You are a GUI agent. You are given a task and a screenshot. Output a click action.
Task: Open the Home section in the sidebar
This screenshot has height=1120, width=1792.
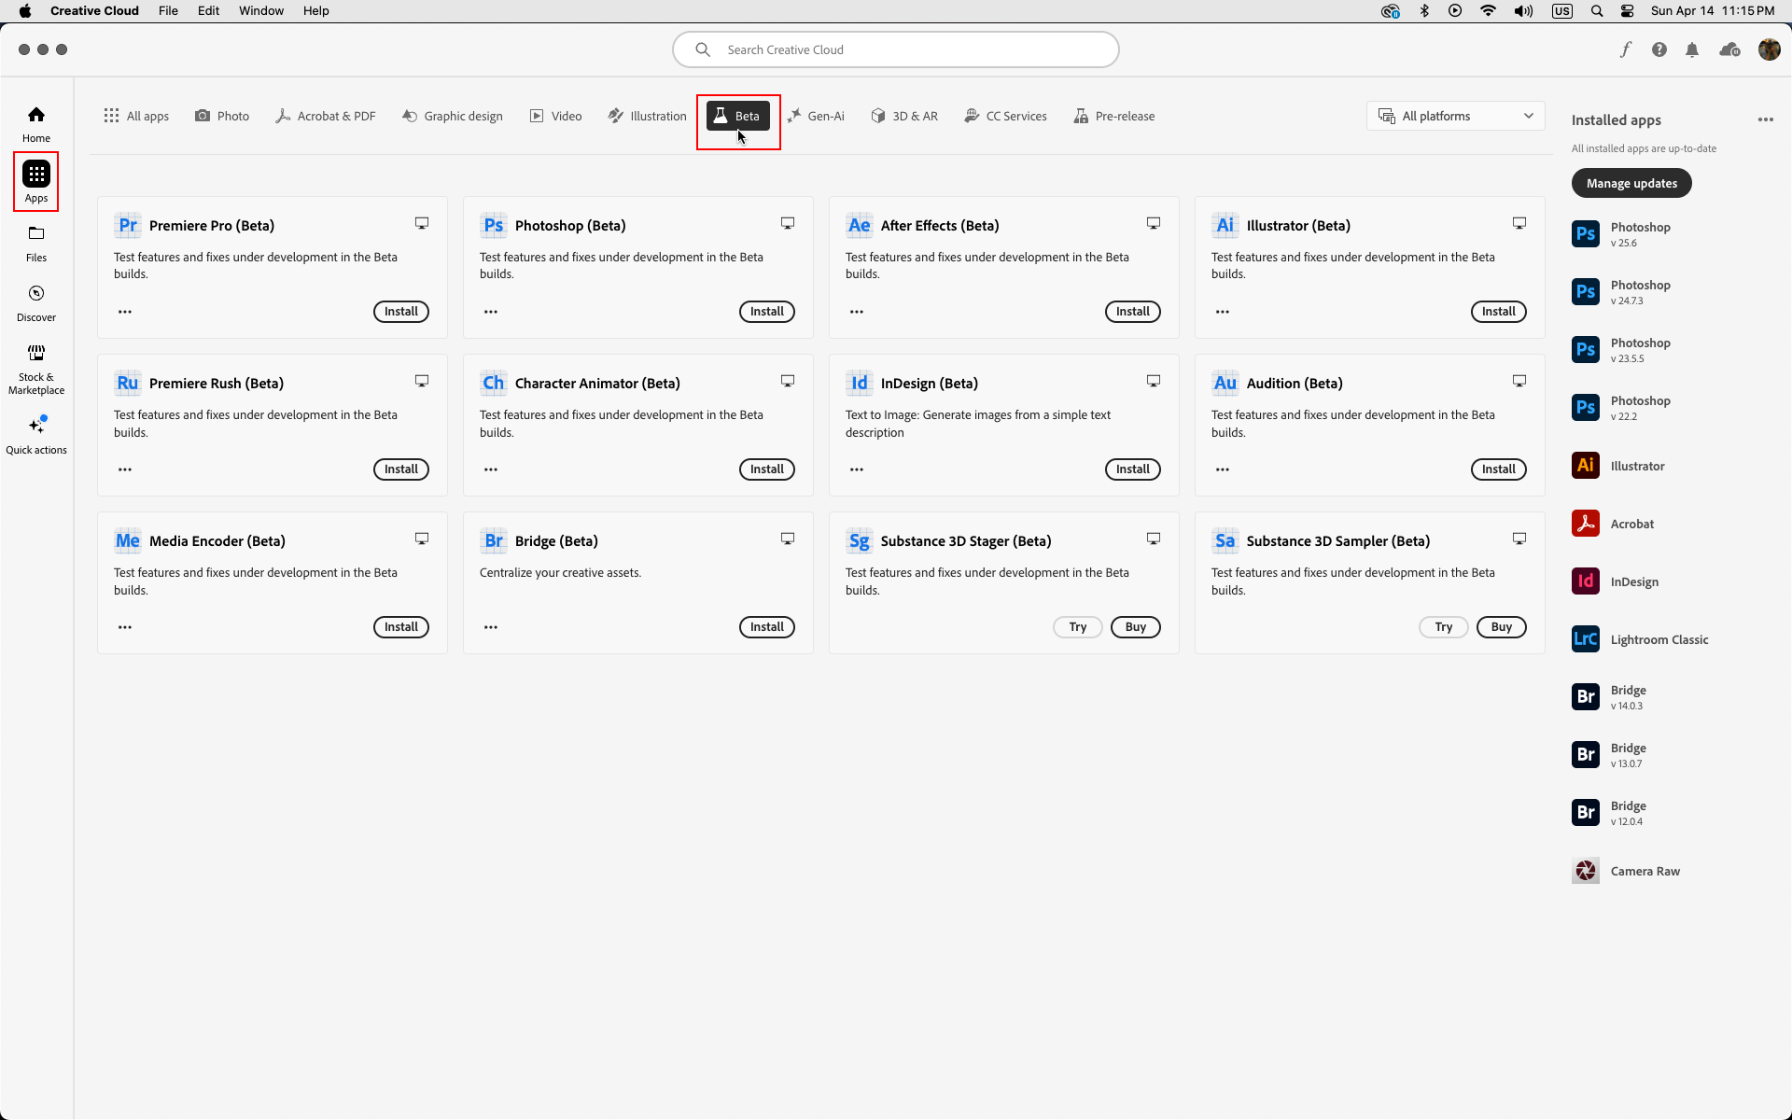point(35,122)
